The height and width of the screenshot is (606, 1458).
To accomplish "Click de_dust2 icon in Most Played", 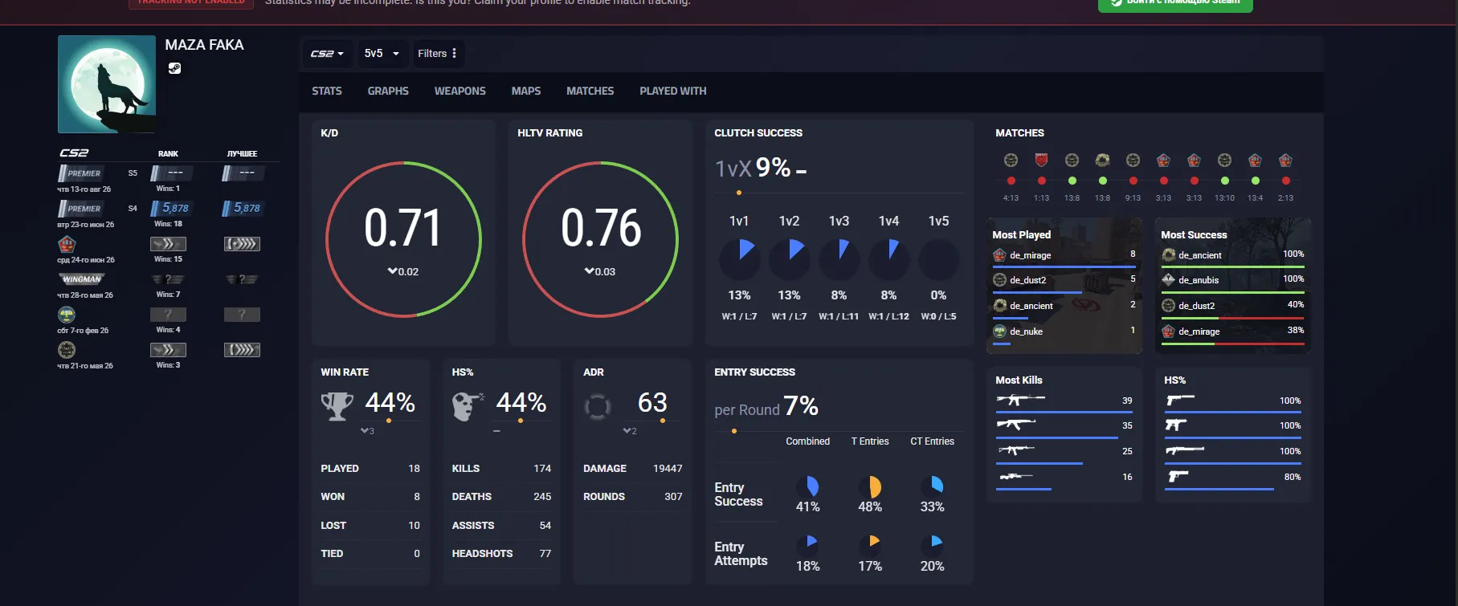I will point(1000,280).
